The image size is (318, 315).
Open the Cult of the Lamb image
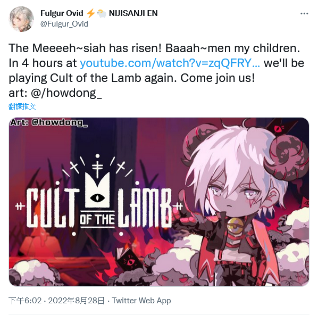[159, 202]
